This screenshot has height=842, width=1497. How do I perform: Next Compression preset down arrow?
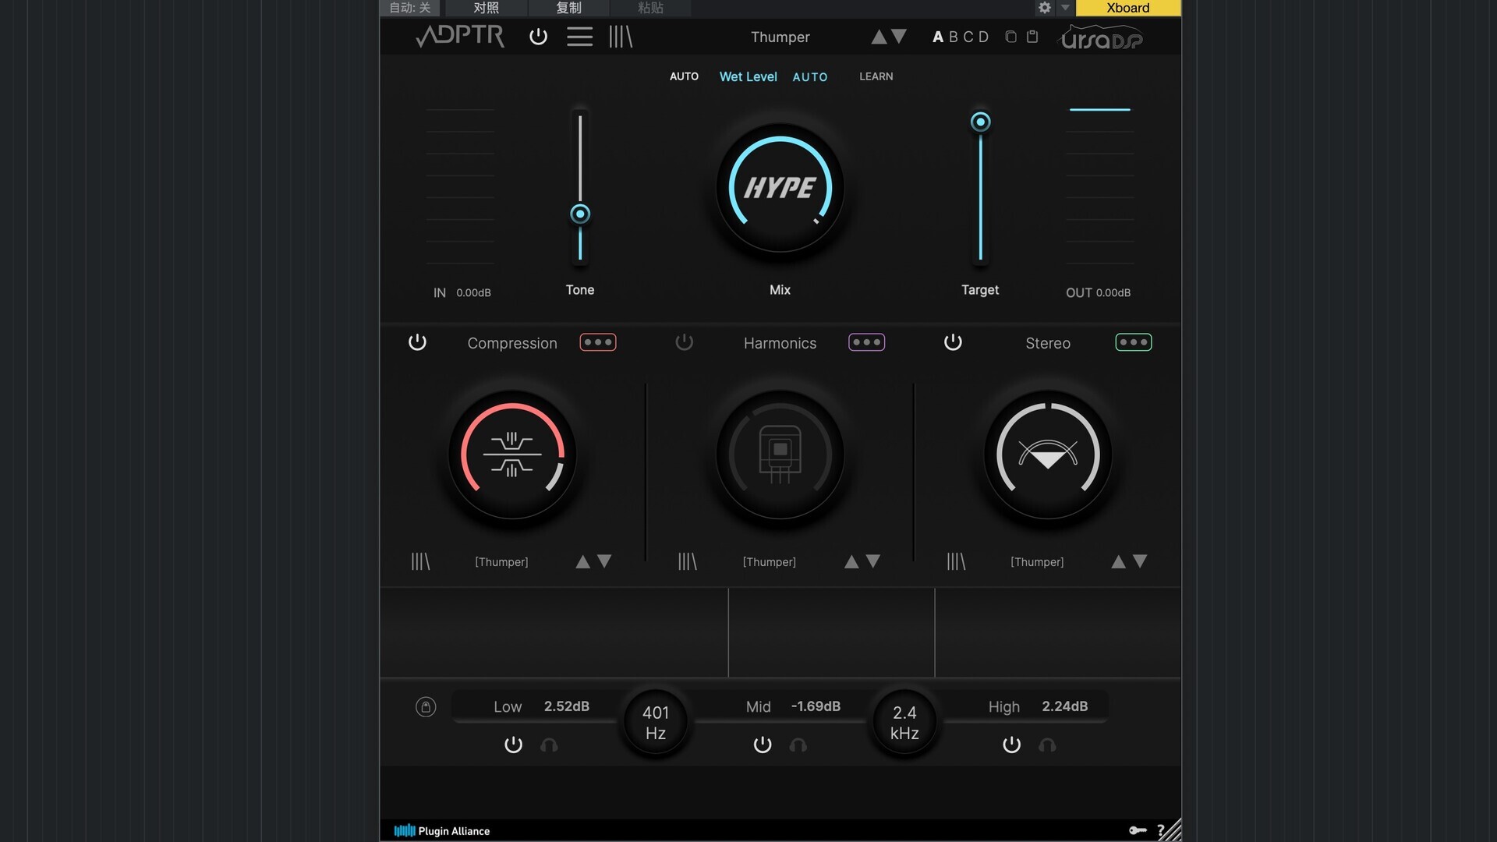(x=604, y=561)
